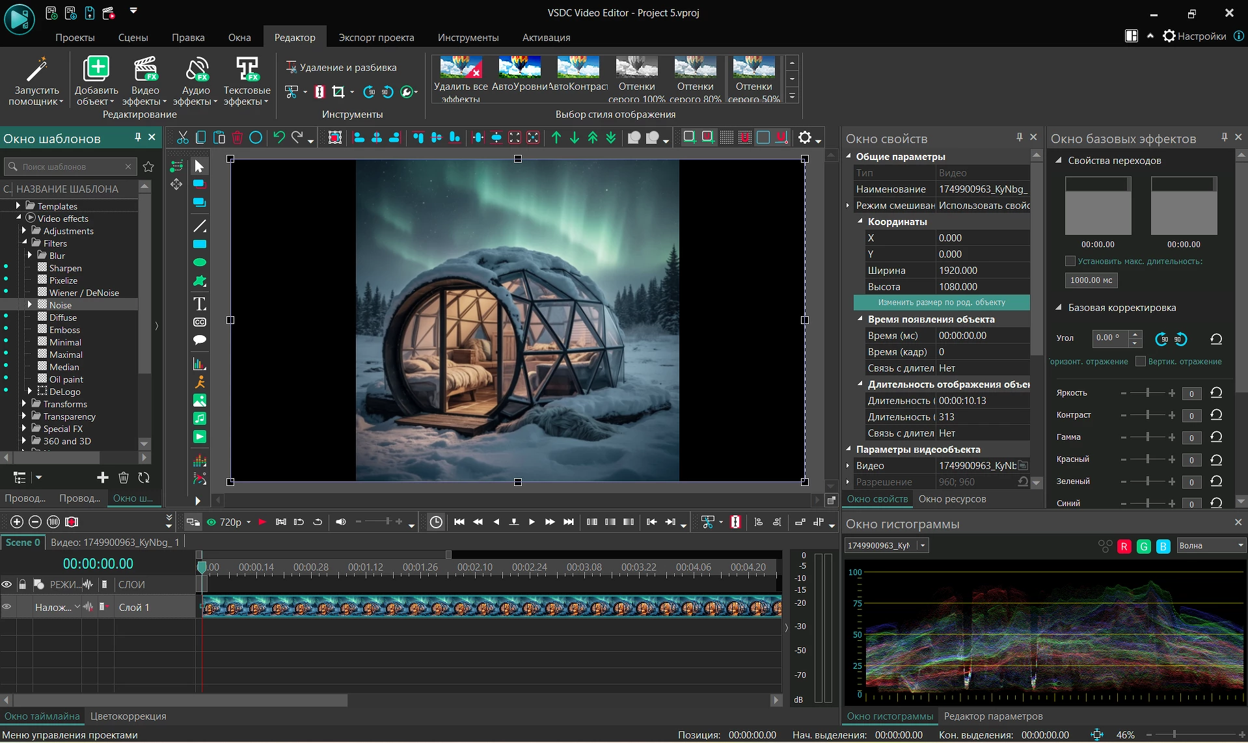Click the scissors cut icon

pyautogui.click(x=182, y=137)
